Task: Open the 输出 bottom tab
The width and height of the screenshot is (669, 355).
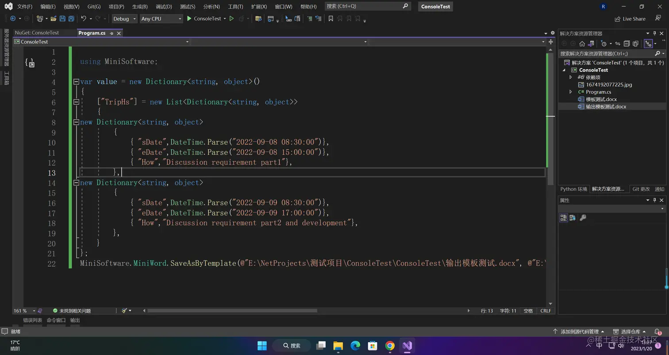Action: coord(75,320)
